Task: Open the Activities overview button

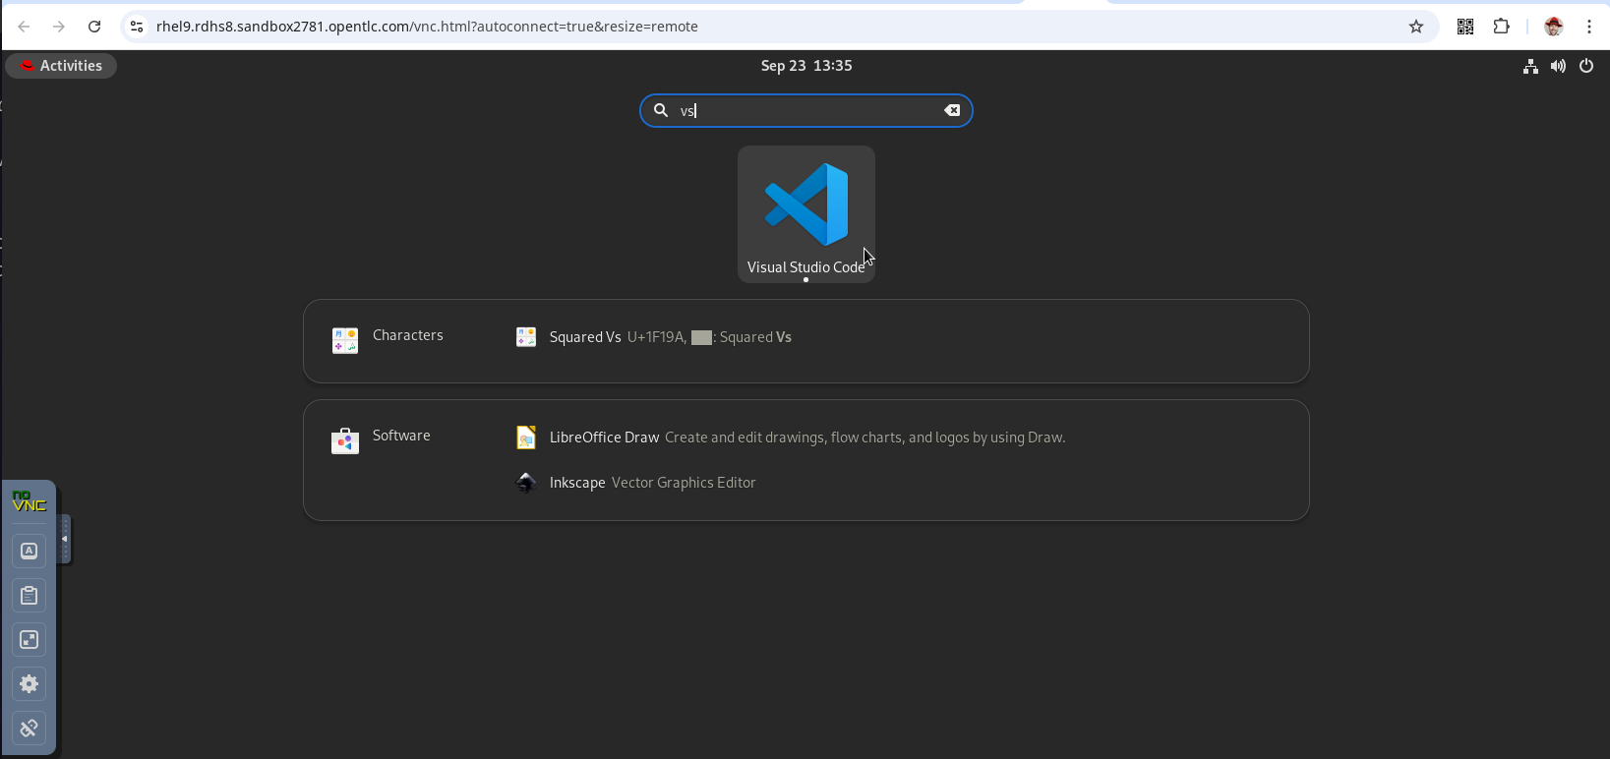Action: point(61,66)
